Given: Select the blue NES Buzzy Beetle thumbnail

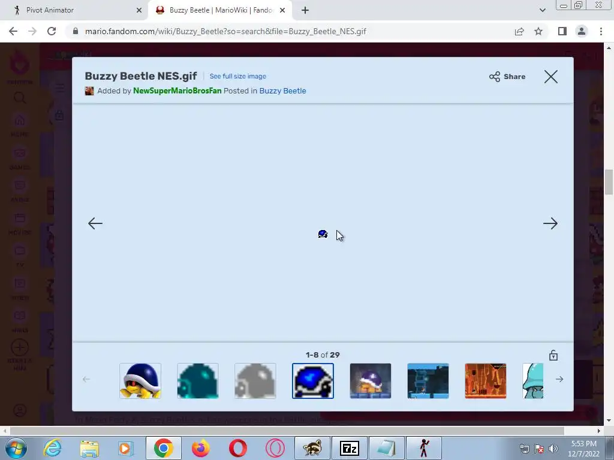Looking at the screenshot, I should 313,380.
